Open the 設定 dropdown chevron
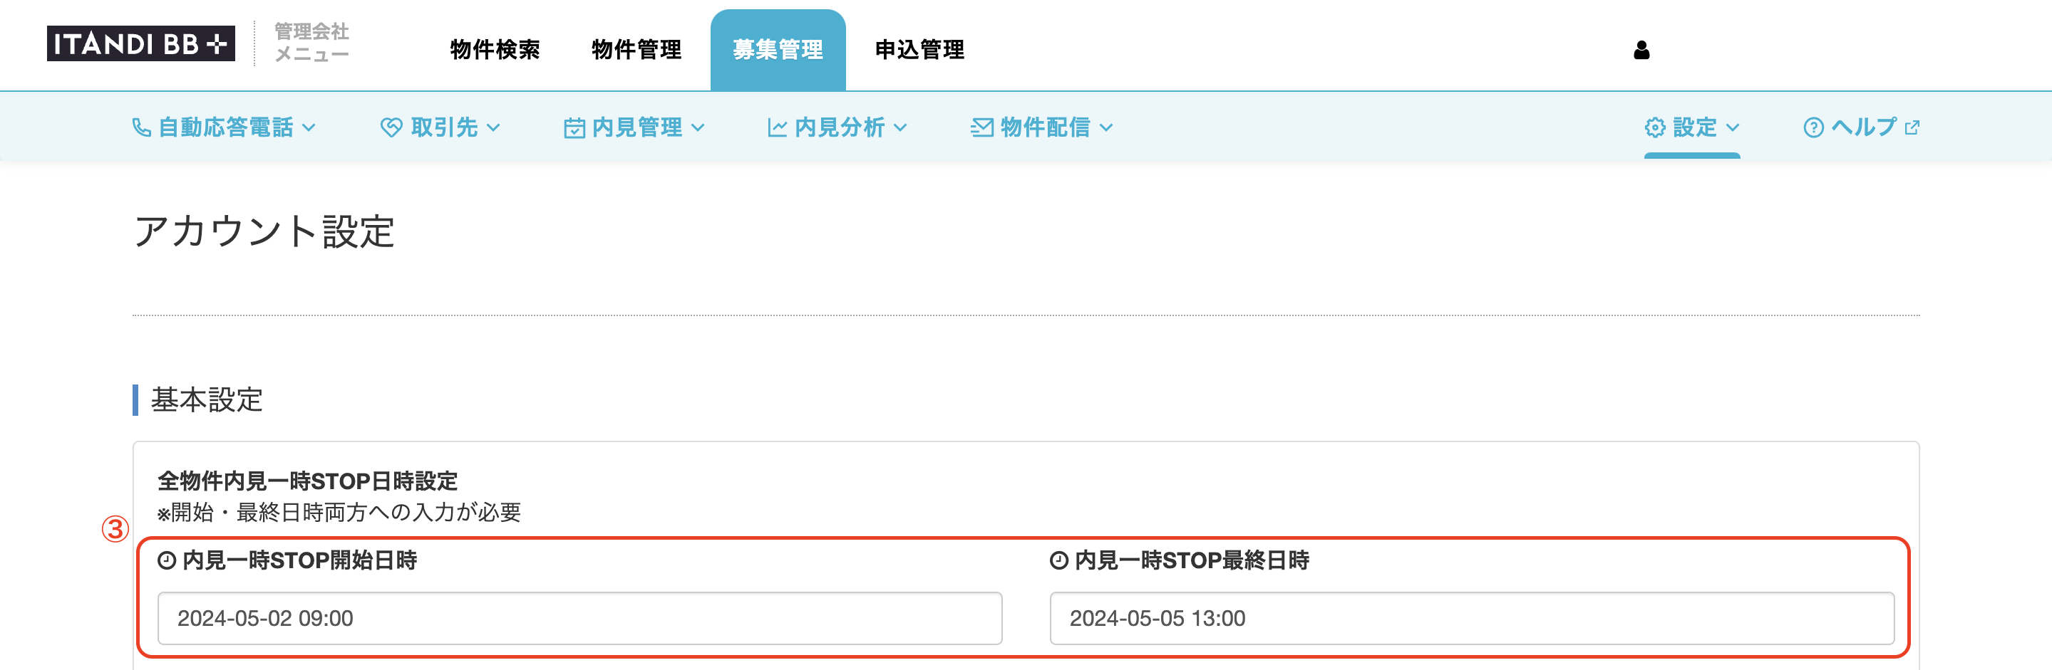The image size is (2052, 670). click(x=1732, y=127)
